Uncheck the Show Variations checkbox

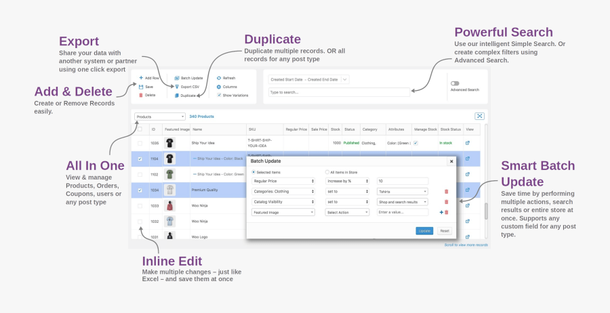click(x=218, y=96)
